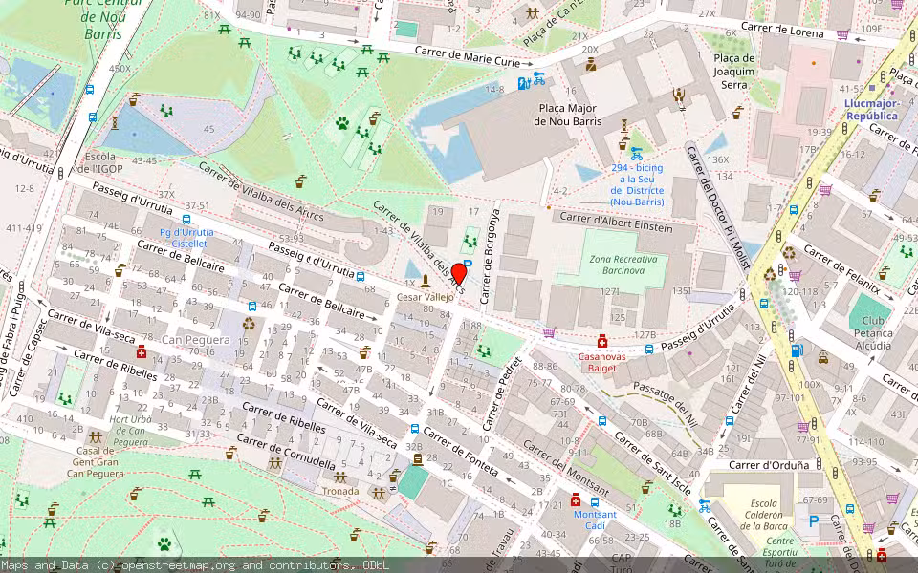Select the dog park paw icon in the park
Screen dimensions: 918x573
342,123
